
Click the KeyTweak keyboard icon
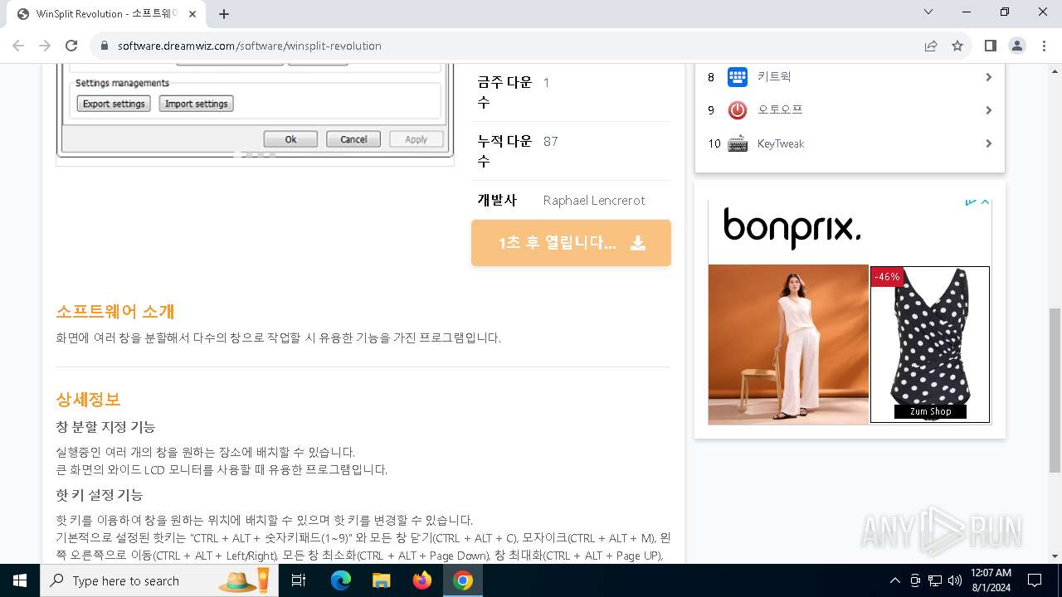(738, 143)
